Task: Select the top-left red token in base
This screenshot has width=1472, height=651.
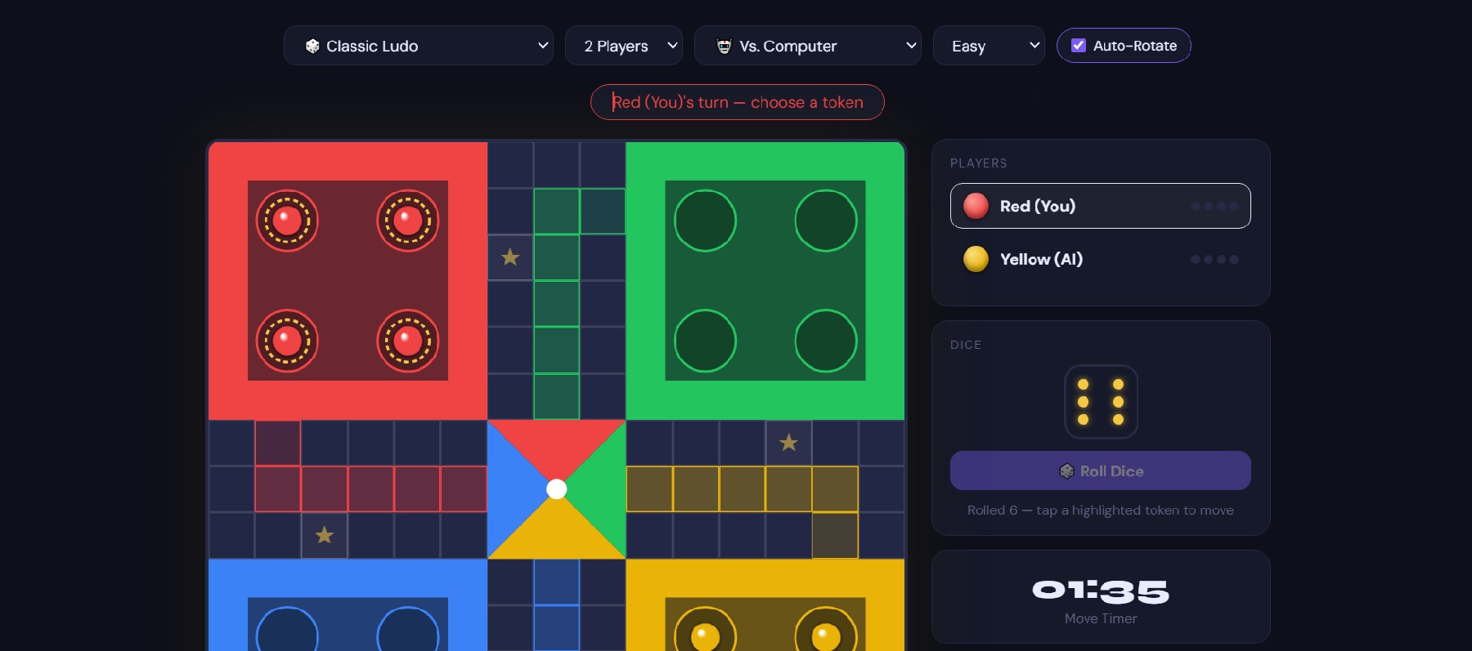Action: 287,221
